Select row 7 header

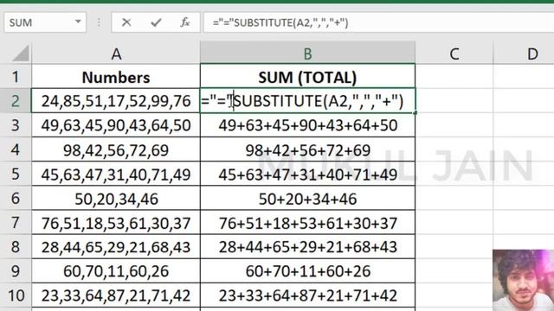[x=16, y=223]
